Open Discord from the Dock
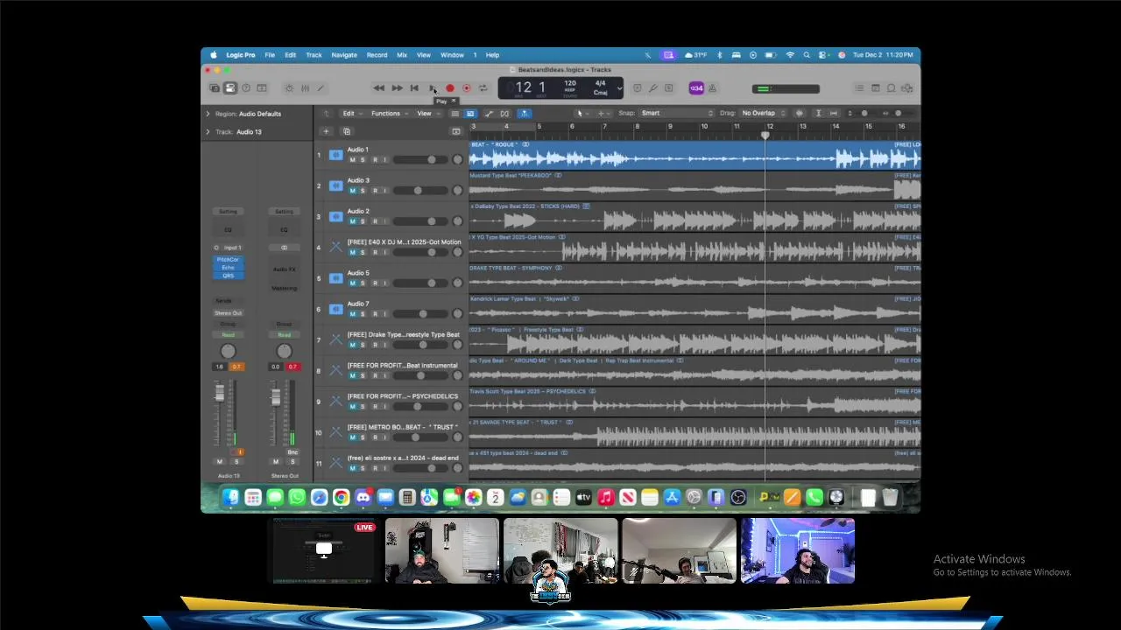This screenshot has height=630, width=1121. pos(363,498)
